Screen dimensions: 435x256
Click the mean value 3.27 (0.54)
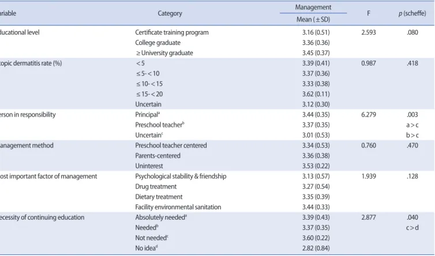(316, 186)
